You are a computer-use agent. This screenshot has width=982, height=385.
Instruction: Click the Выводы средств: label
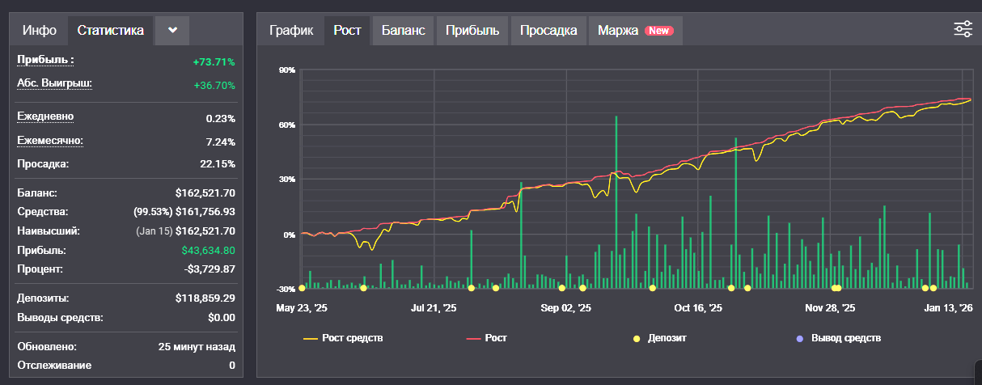coord(60,317)
